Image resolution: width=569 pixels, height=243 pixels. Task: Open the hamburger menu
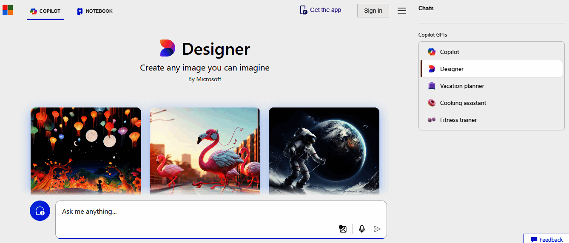[x=402, y=11]
